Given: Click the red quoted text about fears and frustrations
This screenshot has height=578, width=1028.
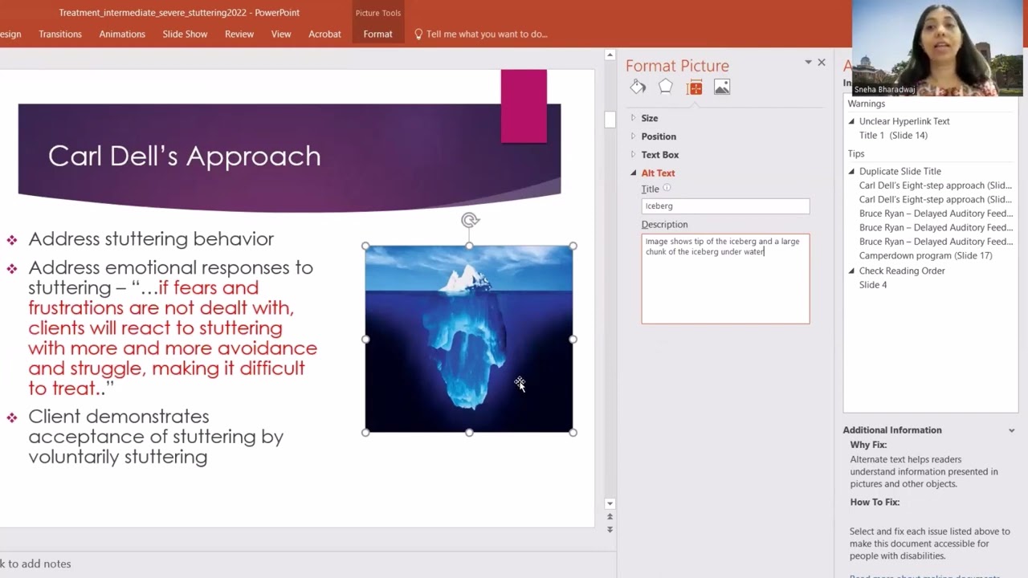Looking at the screenshot, I should pos(173,338).
